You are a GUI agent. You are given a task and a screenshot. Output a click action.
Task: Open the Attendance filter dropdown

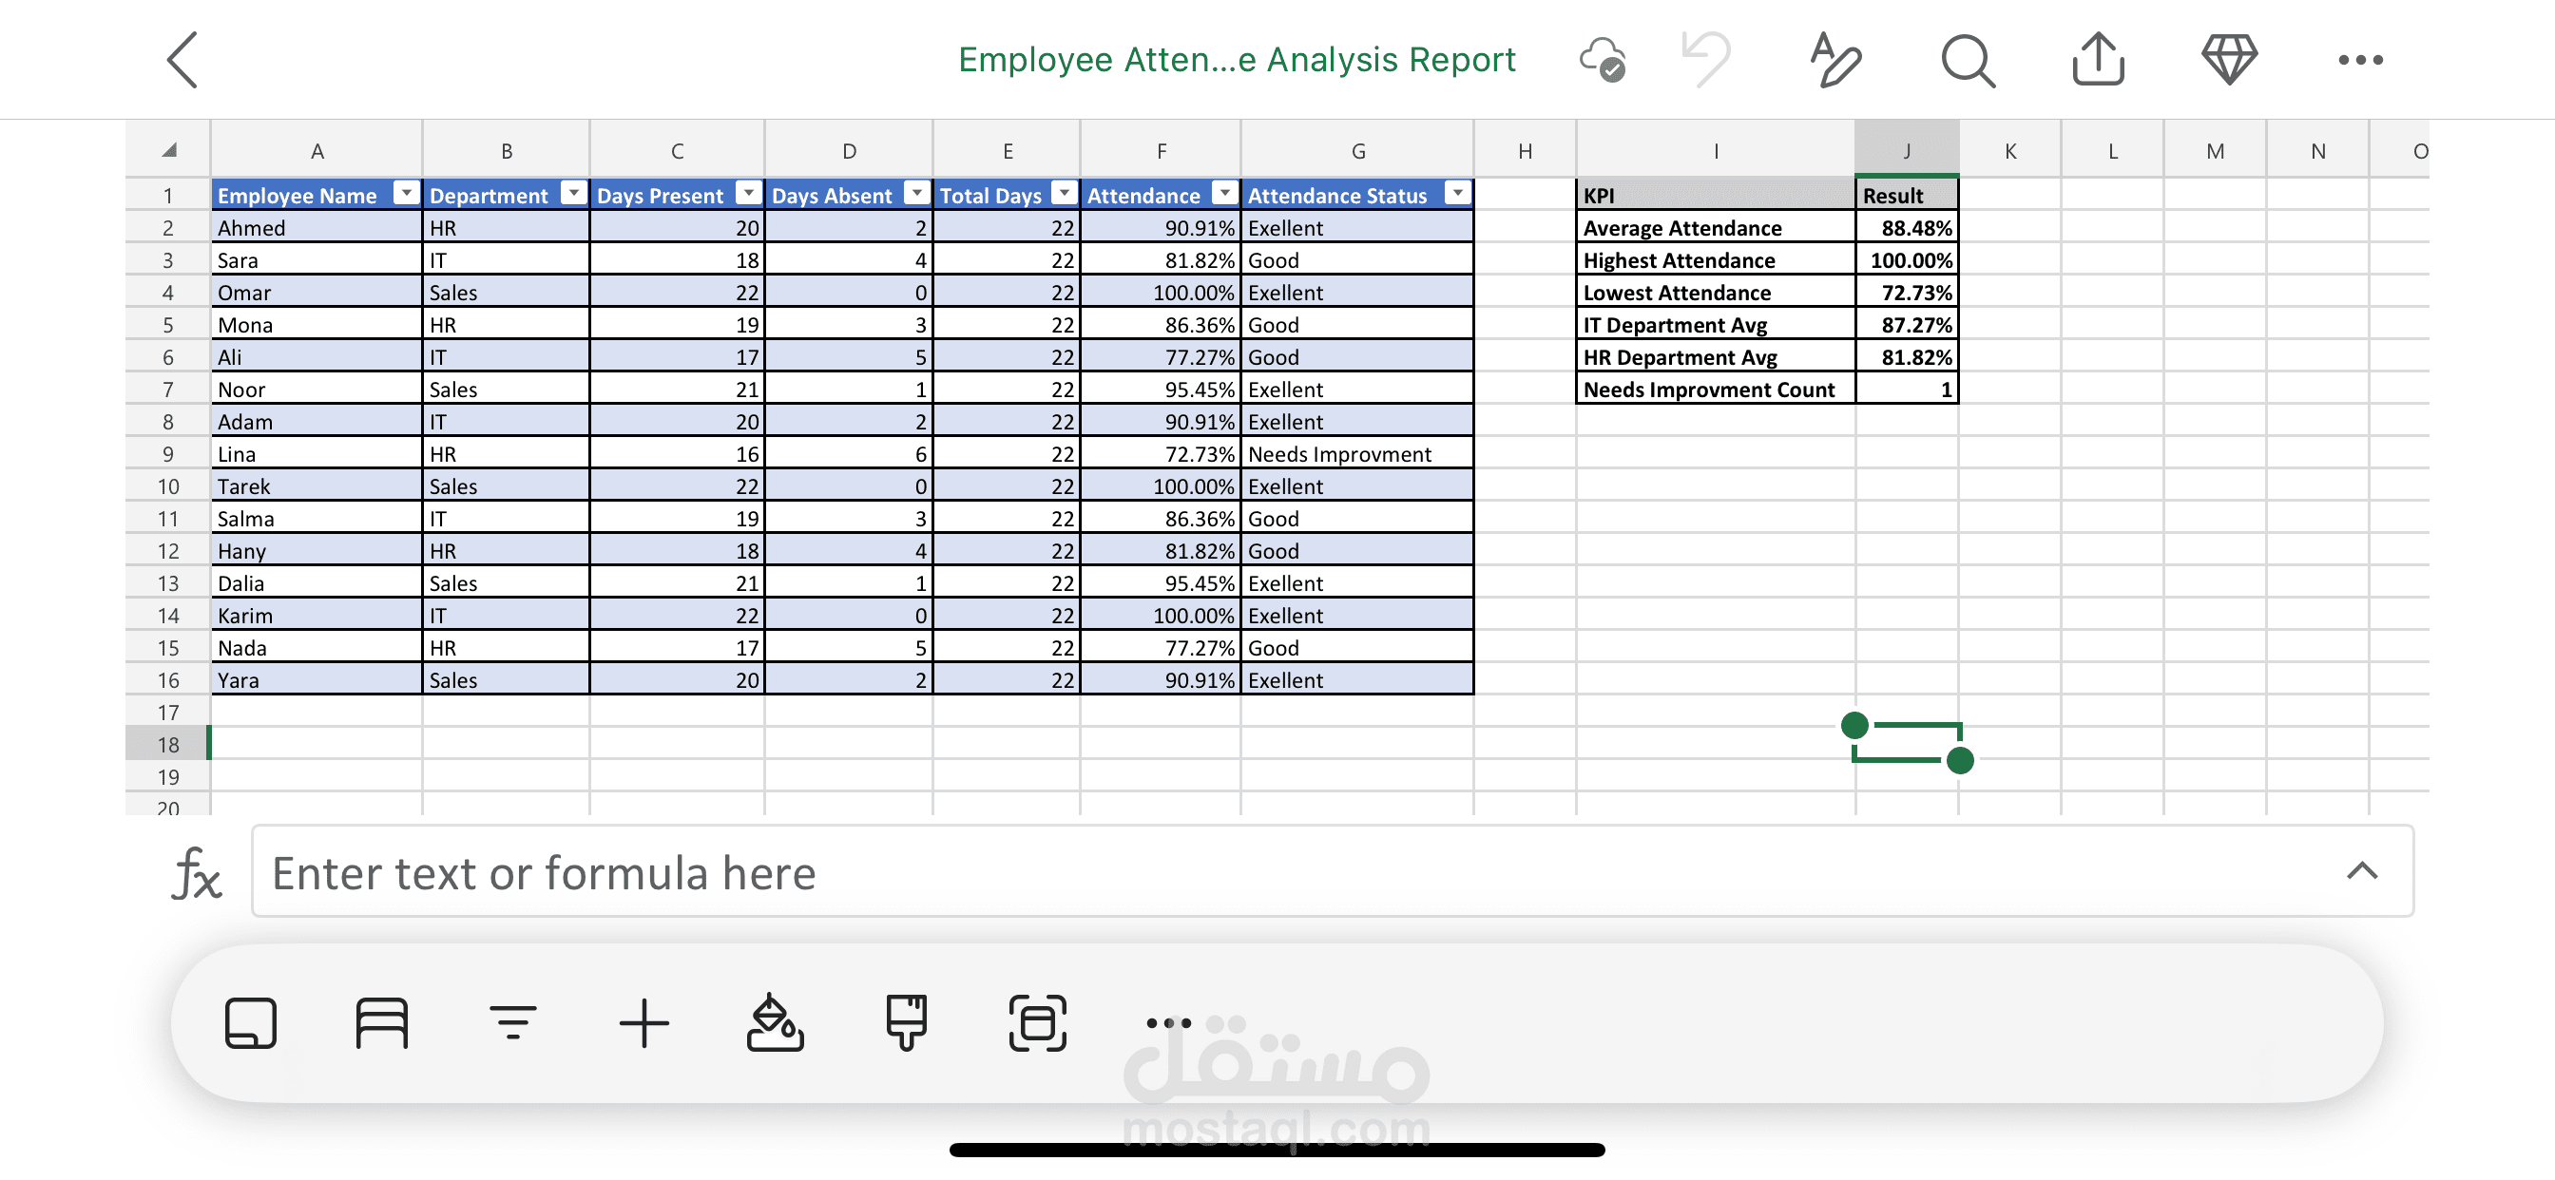pos(1226,192)
